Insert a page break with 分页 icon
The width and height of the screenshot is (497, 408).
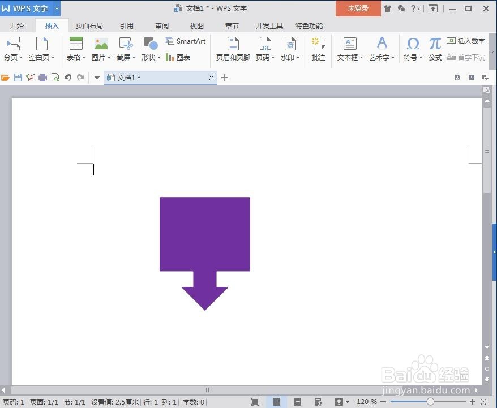tap(14, 44)
